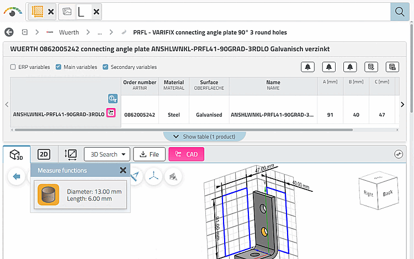
Task: Switch to the 2D view tab
Action: click(x=44, y=154)
